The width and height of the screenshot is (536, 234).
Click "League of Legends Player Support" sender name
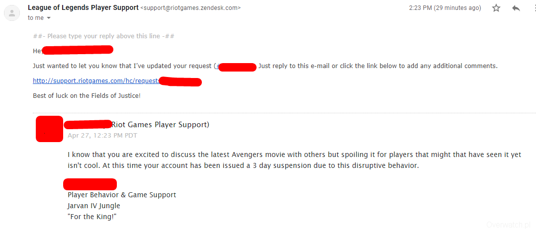coord(83,7)
